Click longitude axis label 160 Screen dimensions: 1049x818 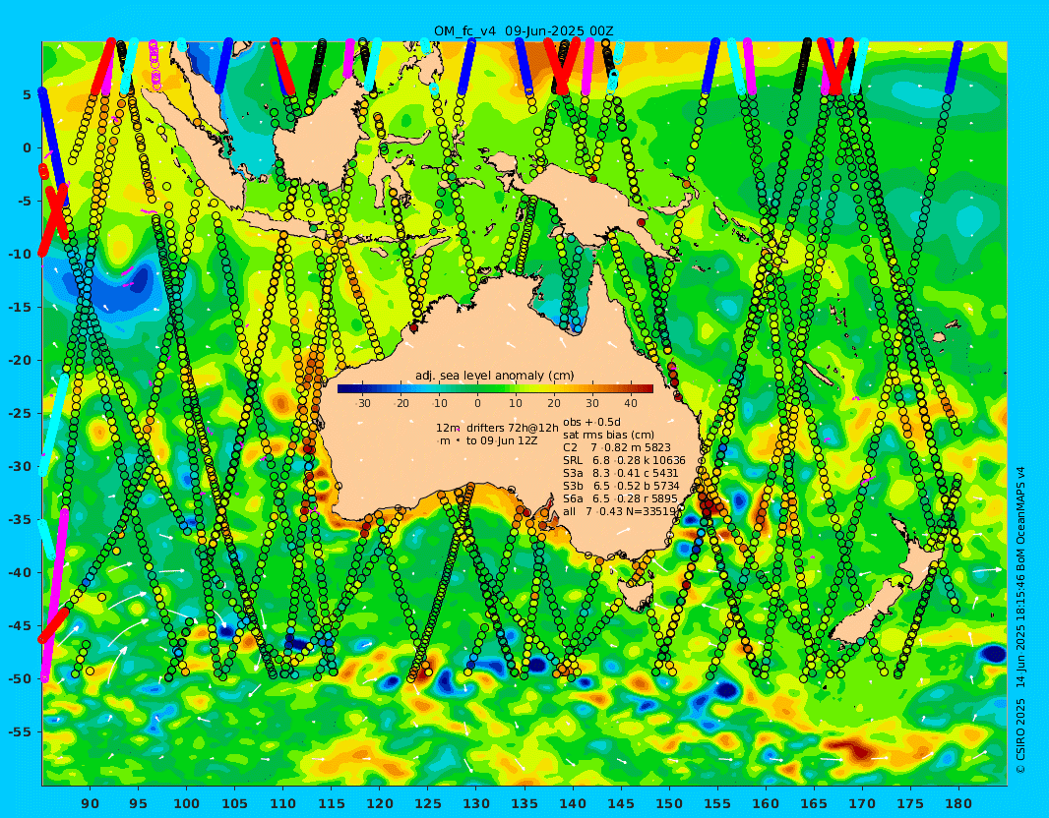tap(766, 804)
